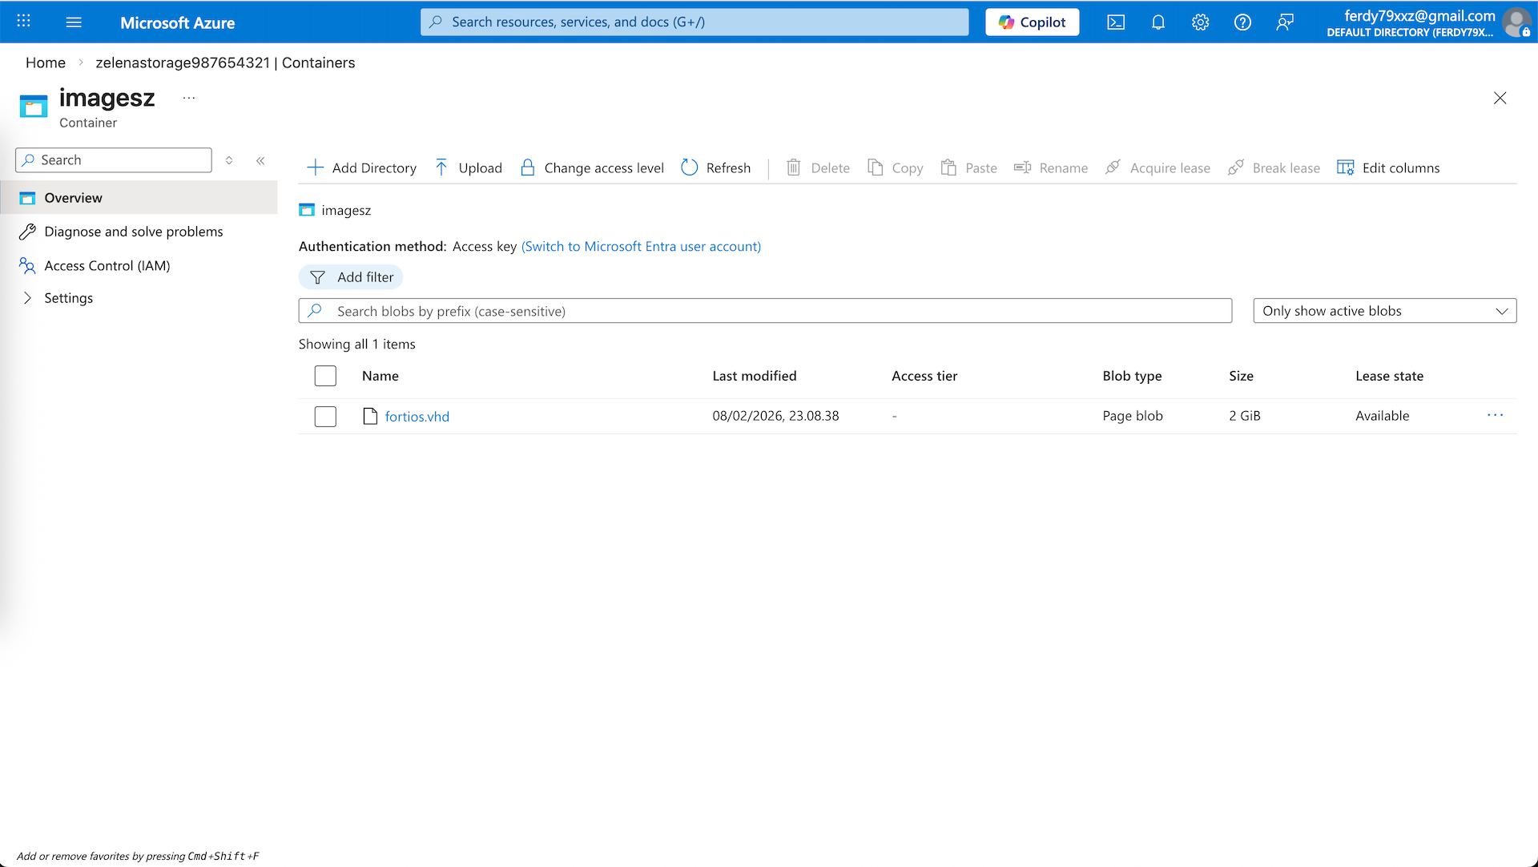
Task: Open the notifications bell
Action: [x=1158, y=22]
